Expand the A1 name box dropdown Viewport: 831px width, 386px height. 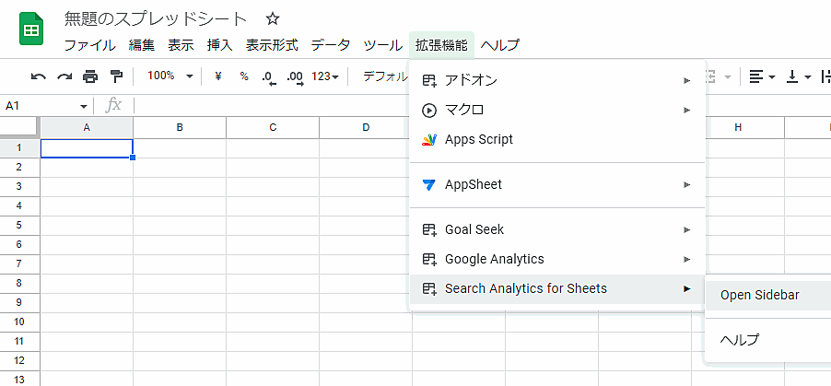(x=84, y=106)
